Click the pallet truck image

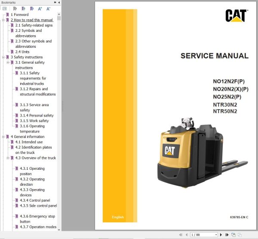tap(203, 152)
